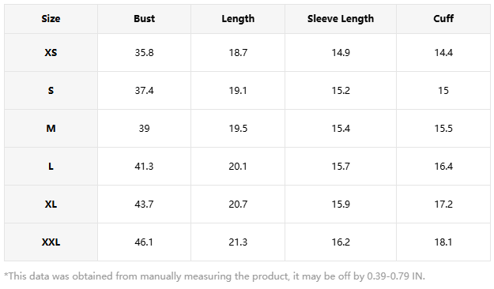
Task: Click the manual measuring disclaimer note
Action: click(x=214, y=276)
